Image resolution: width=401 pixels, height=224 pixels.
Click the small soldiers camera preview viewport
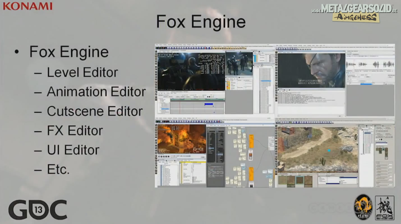point(239,64)
